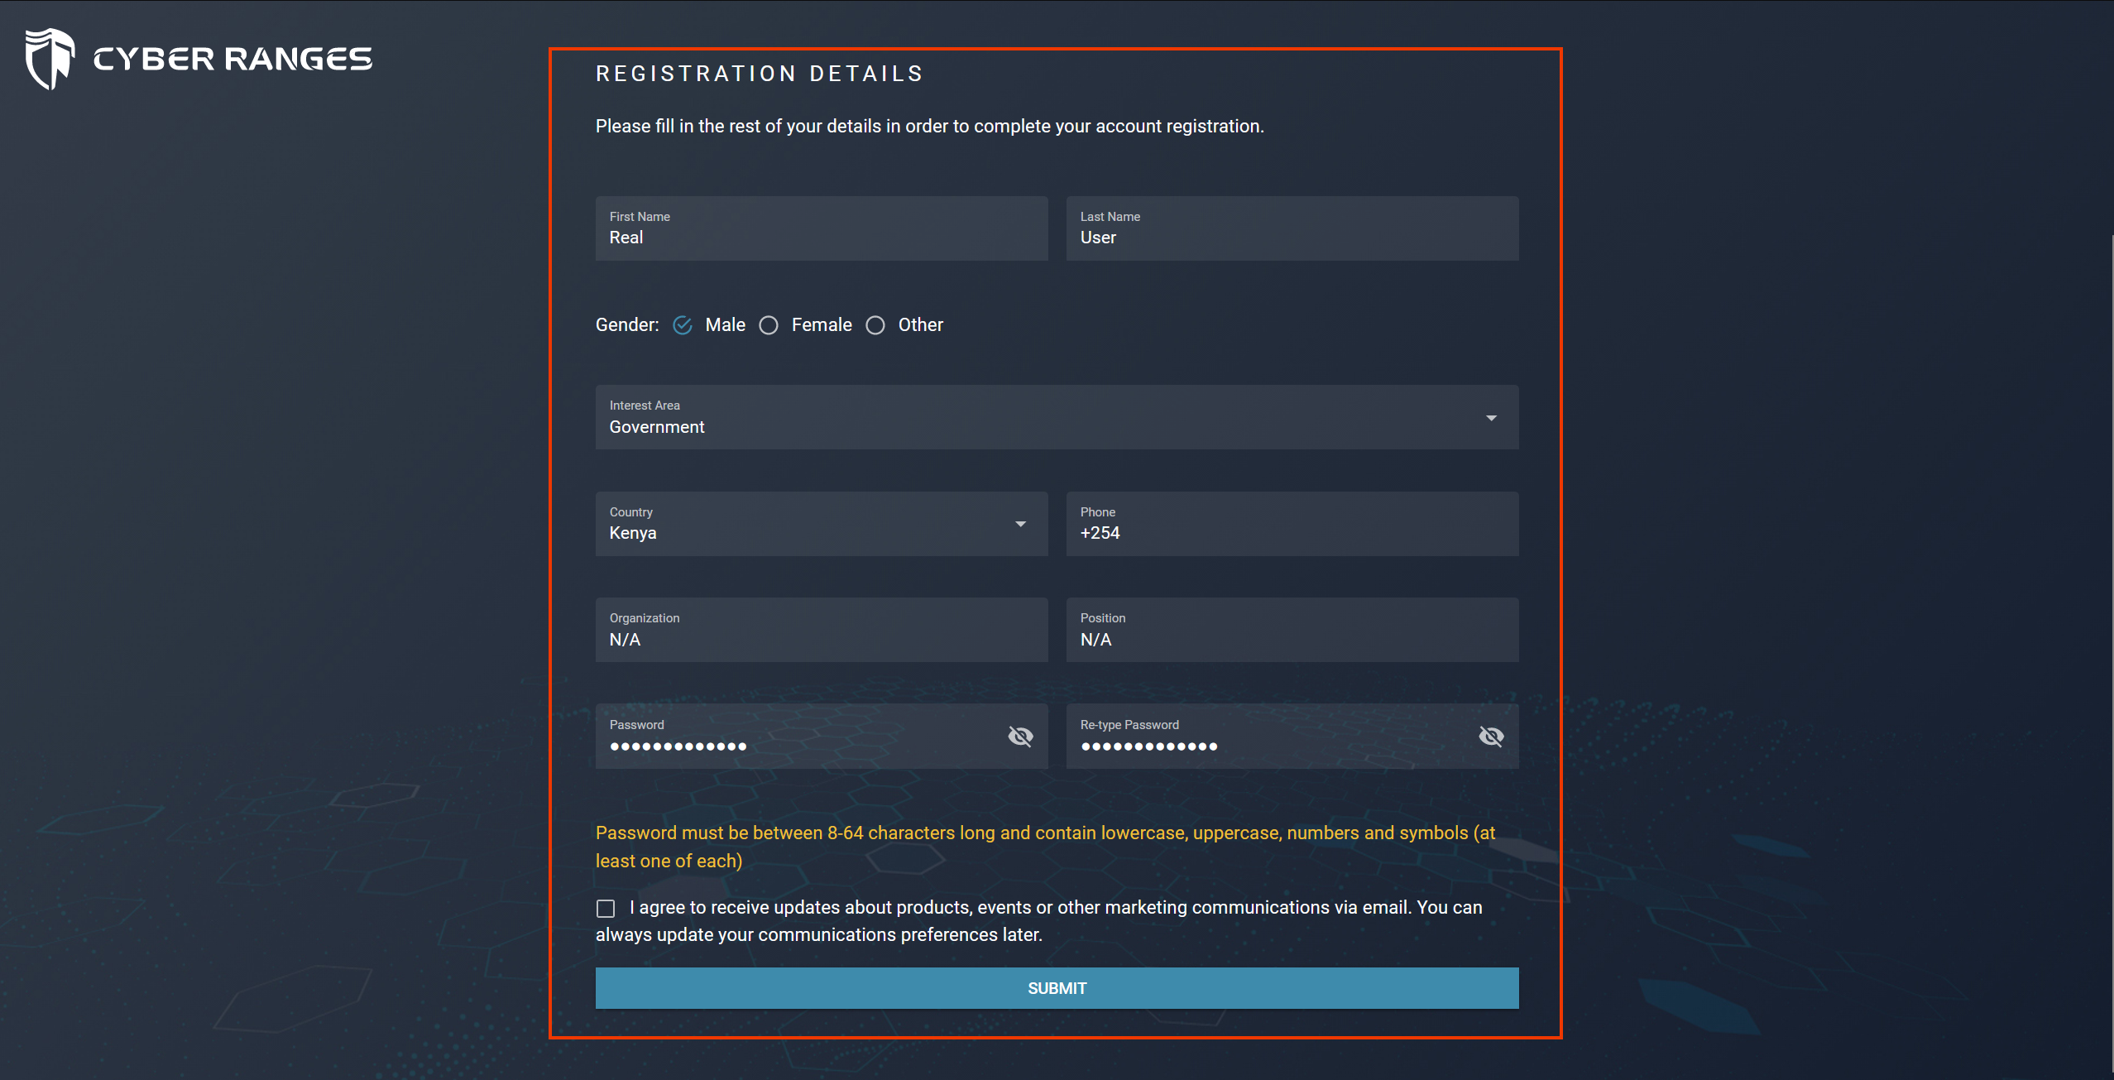Viewport: 2114px width, 1080px height.
Task: Expand the Country selection dropdown
Action: point(1021,524)
